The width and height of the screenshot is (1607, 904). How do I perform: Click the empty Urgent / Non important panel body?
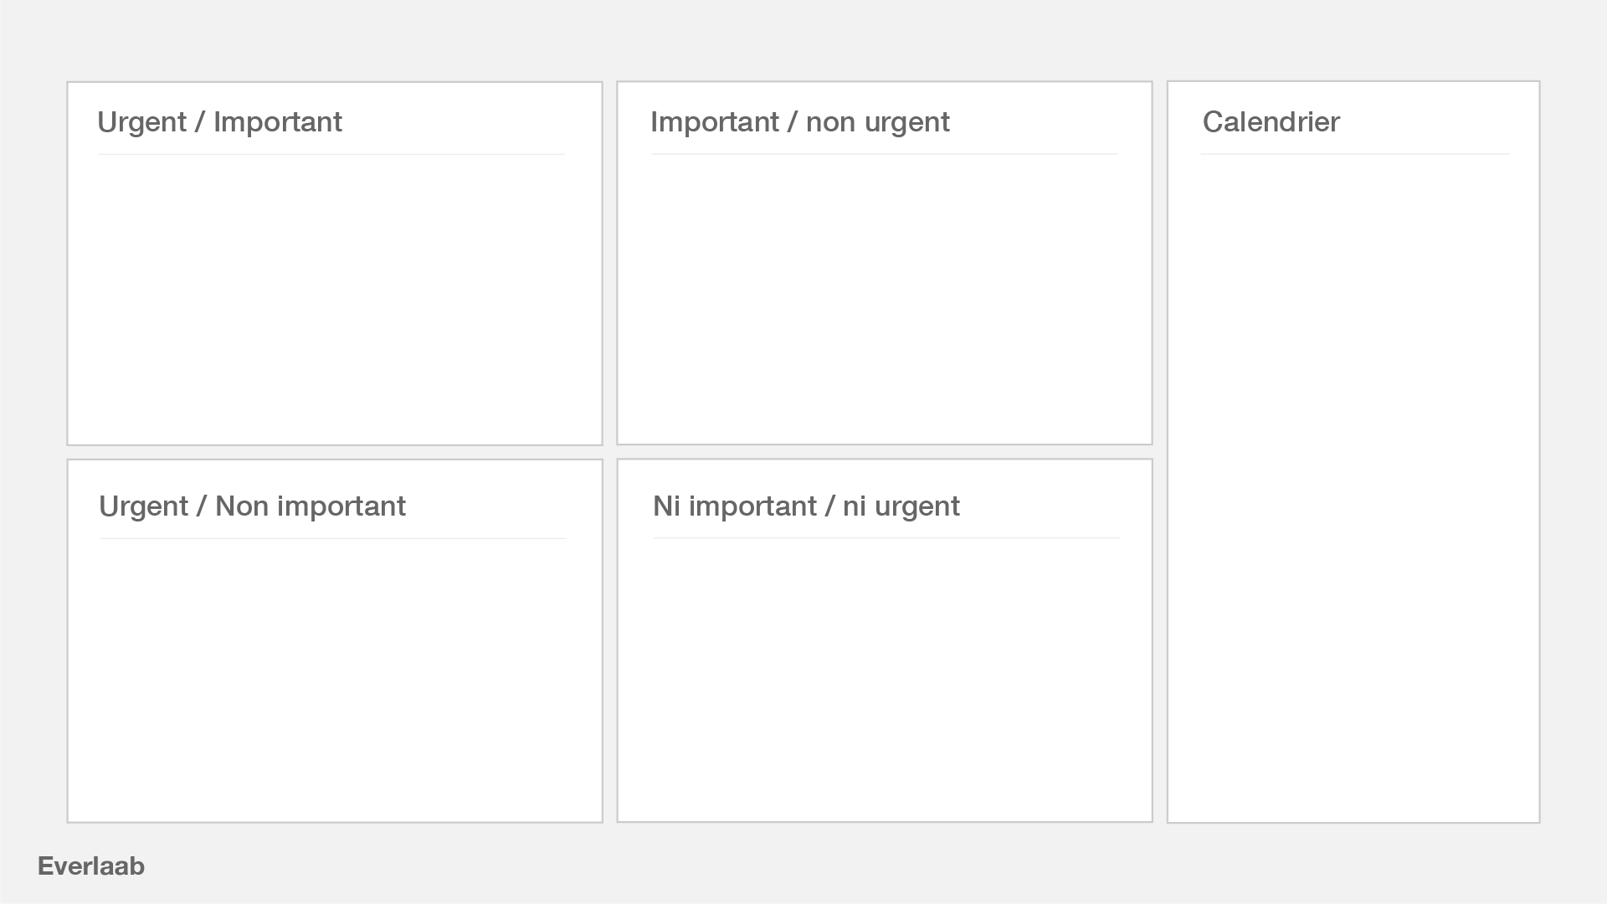334,678
